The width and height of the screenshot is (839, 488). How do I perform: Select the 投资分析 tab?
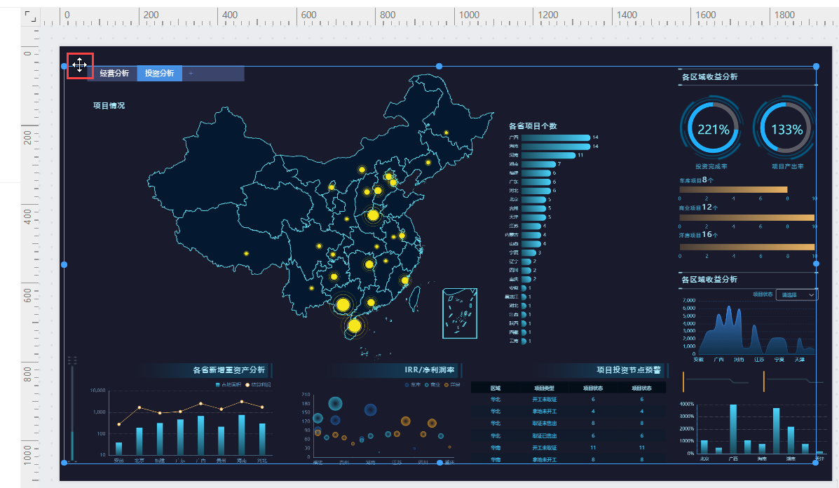click(159, 74)
